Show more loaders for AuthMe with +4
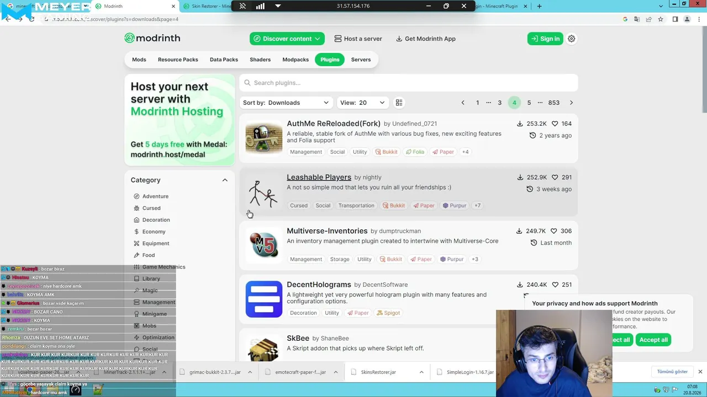The height and width of the screenshot is (397, 707). tap(465, 152)
